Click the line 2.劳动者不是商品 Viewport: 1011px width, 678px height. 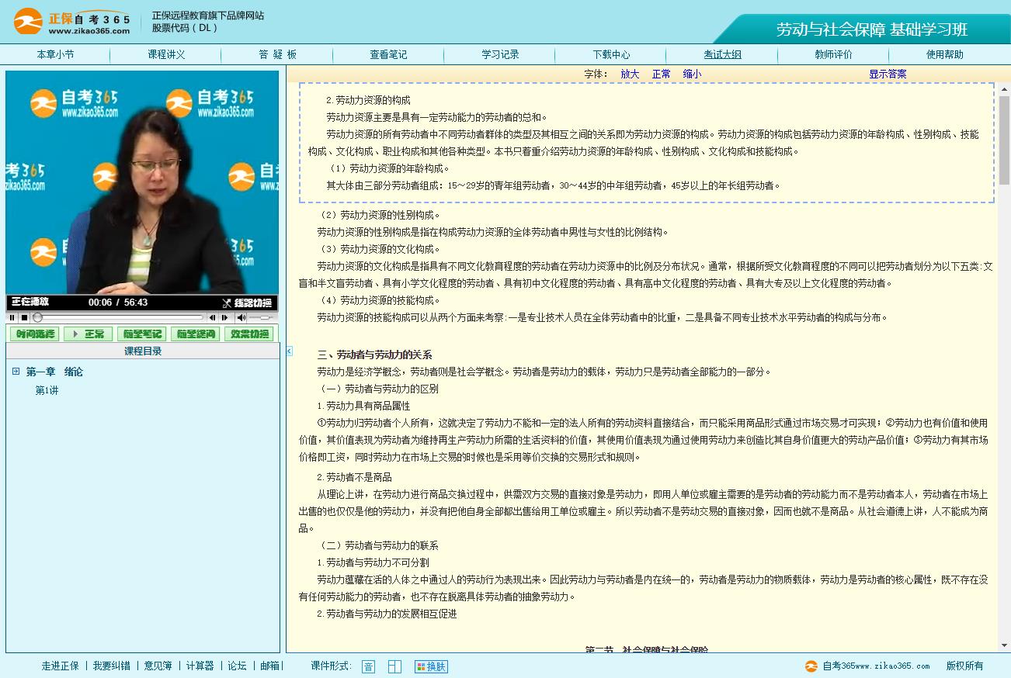[x=354, y=477]
